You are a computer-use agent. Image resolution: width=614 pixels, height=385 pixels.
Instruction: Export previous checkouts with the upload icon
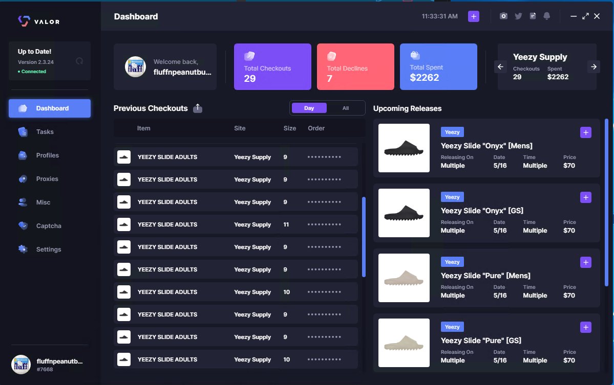198,108
